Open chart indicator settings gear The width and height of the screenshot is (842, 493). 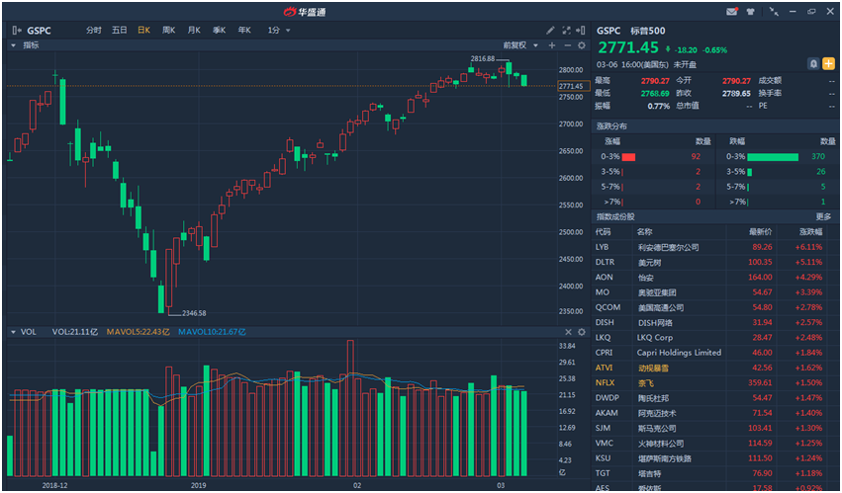[x=582, y=45]
